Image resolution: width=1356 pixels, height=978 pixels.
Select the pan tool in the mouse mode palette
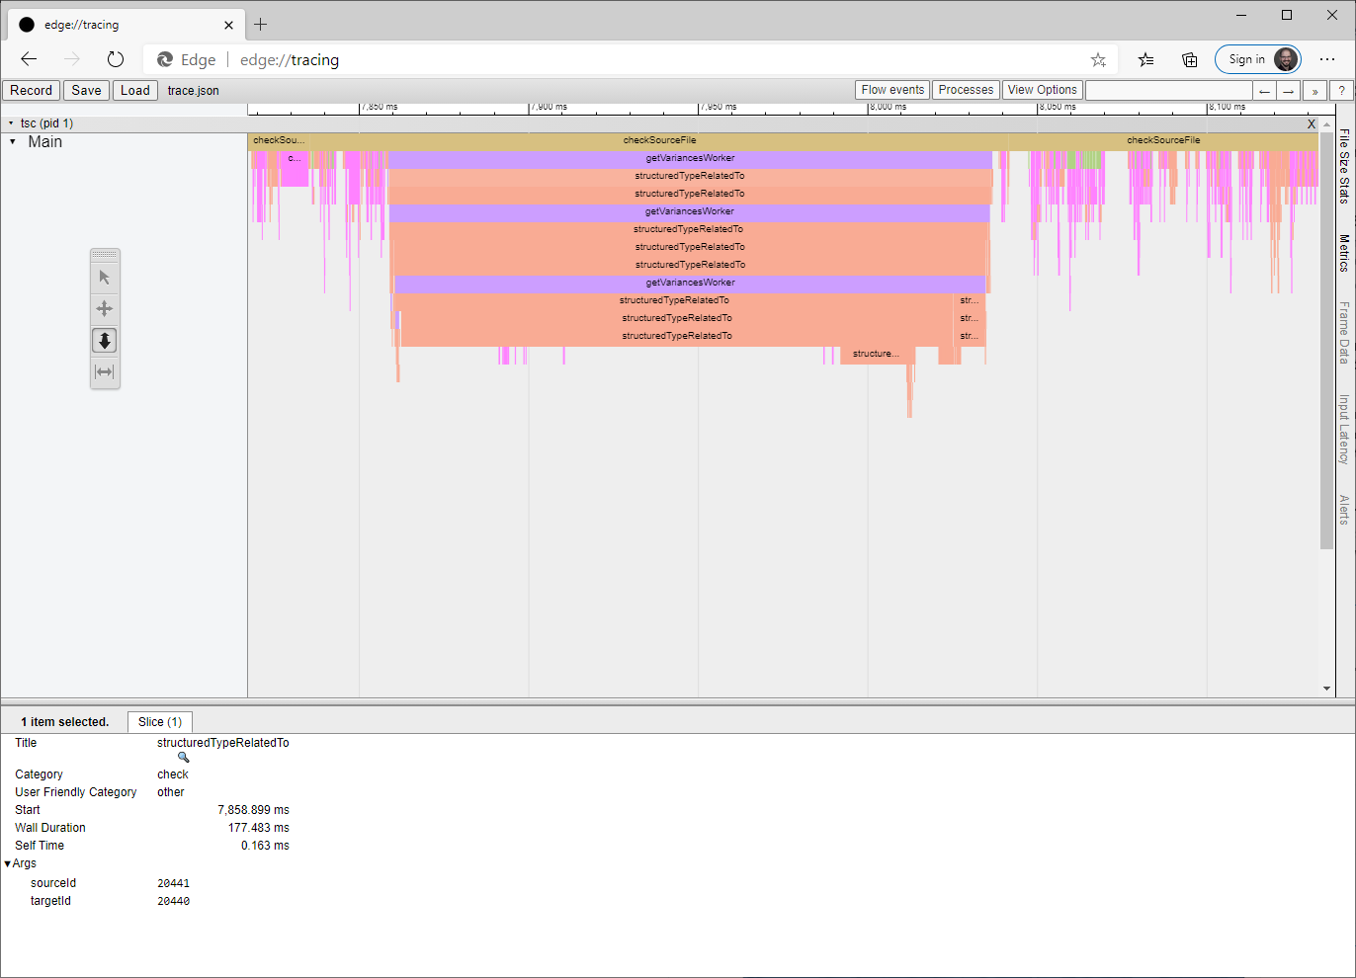[105, 309]
